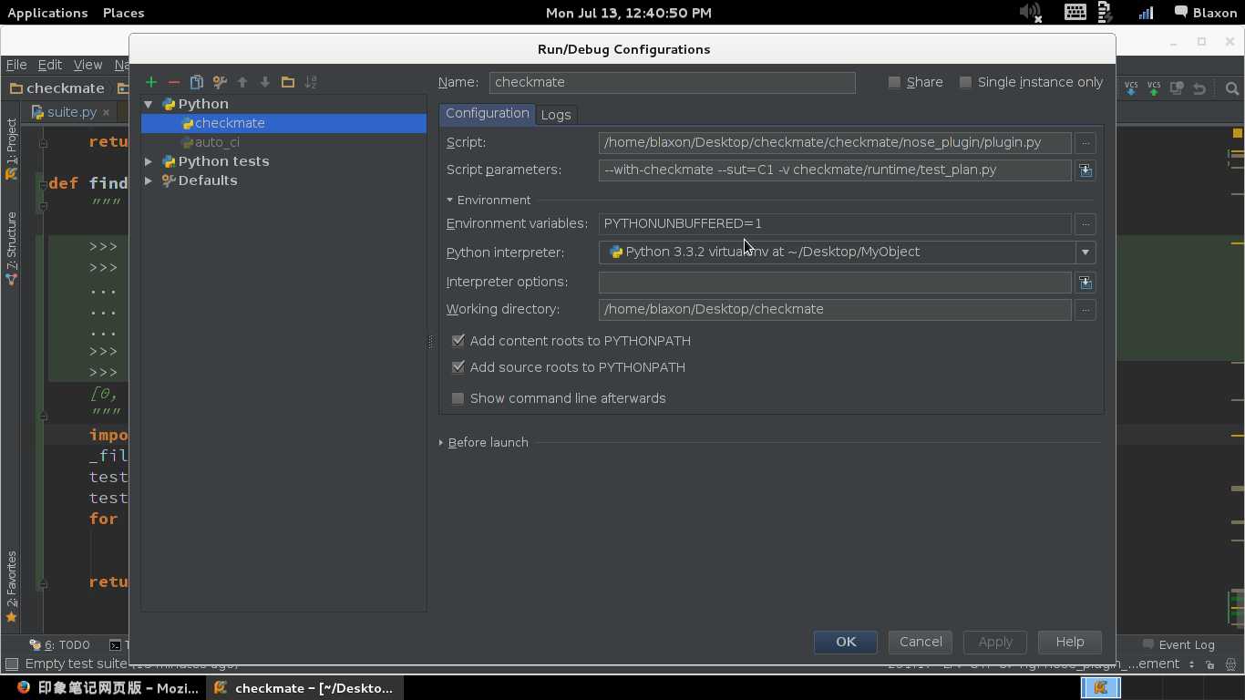Select the auto_ci configuration

(217, 142)
